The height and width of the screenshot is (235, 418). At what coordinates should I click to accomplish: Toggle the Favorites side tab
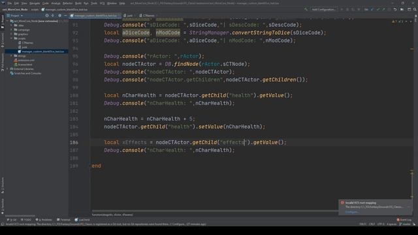3,206
